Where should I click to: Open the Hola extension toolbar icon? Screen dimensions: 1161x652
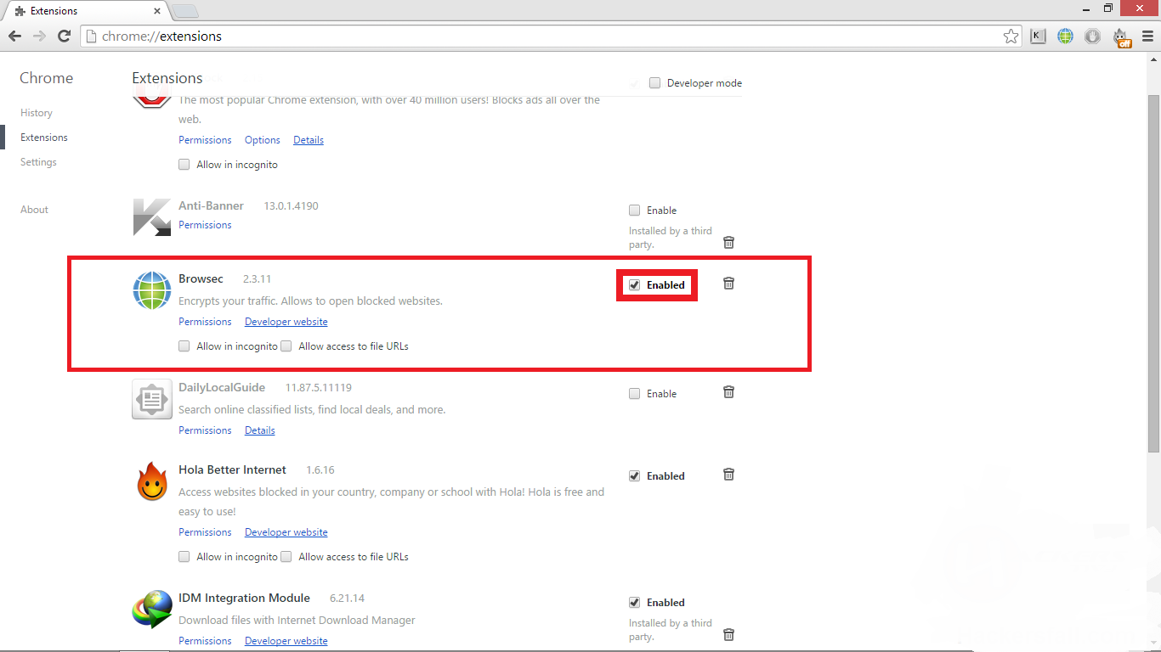coord(1122,37)
